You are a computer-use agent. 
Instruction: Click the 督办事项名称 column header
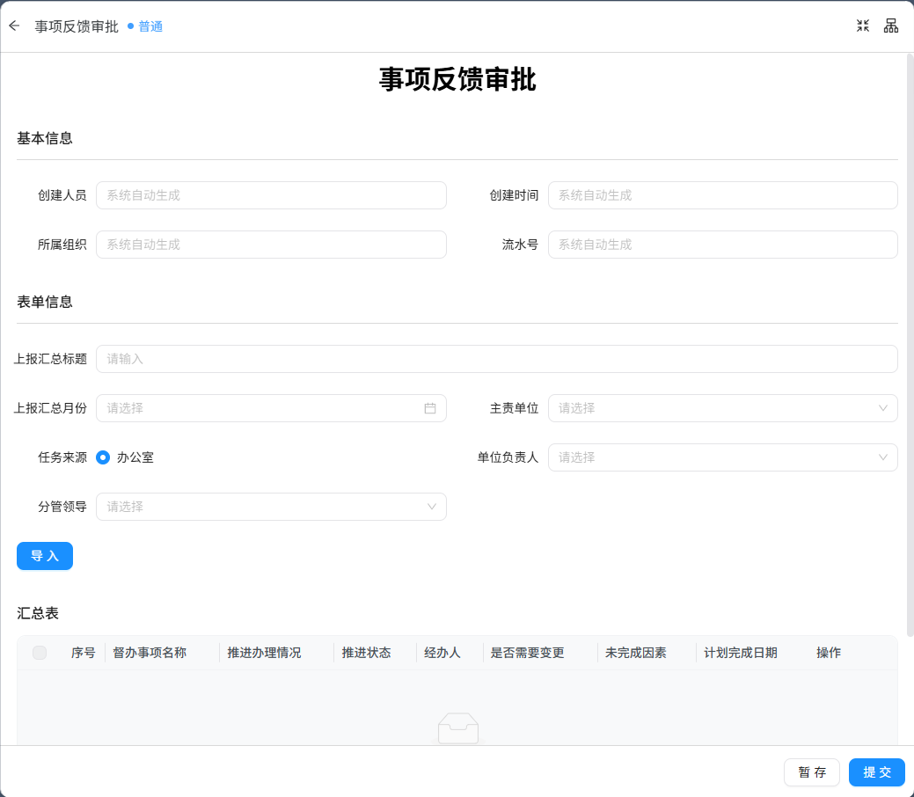click(150, 653)
